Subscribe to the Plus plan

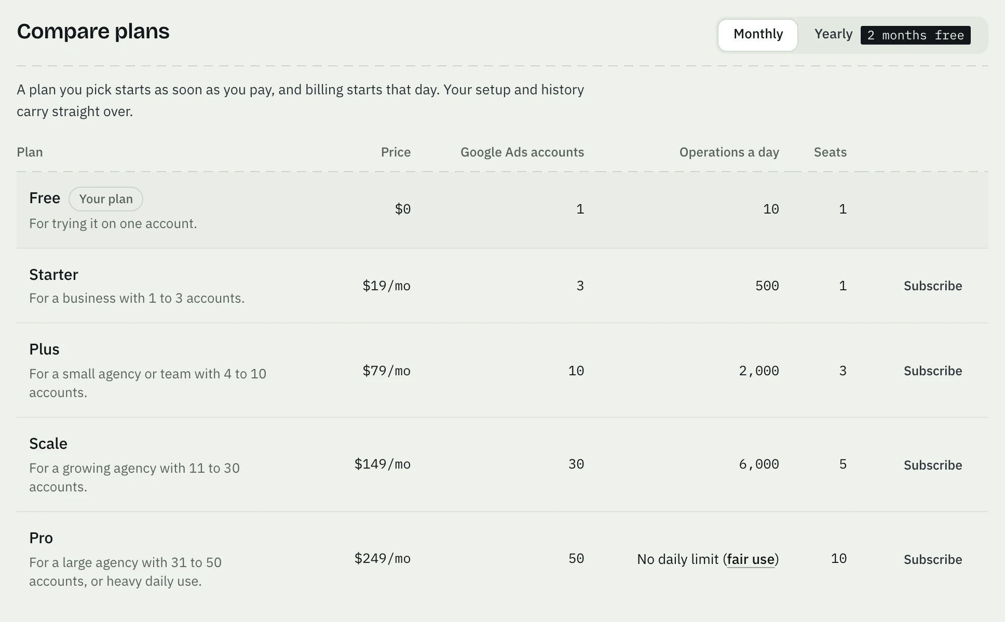click(x=933, y=371)
